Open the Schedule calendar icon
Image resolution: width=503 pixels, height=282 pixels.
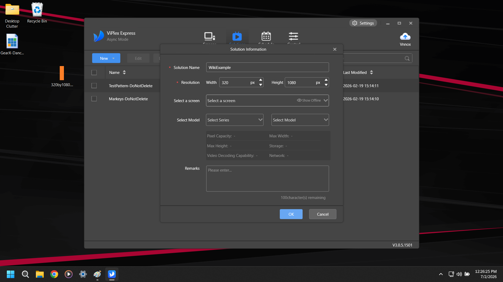[266, 36]
